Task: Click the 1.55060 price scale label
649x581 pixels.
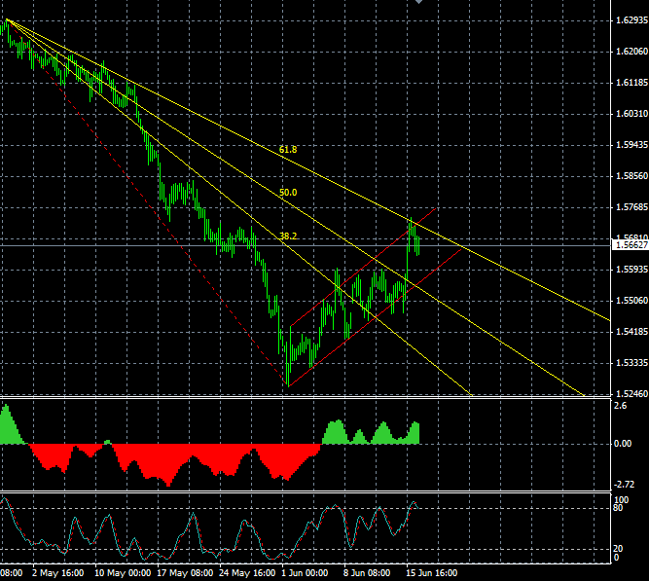Action: pyautogui.click(x=631, y=300)
